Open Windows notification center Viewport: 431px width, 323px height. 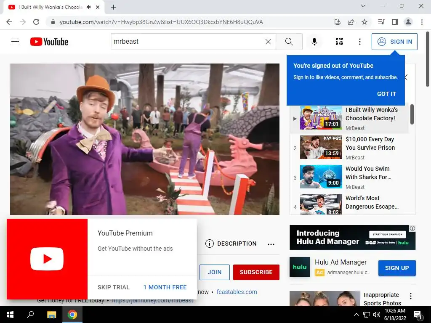(418, 315)
